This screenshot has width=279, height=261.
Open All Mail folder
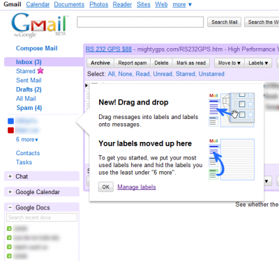26,99
